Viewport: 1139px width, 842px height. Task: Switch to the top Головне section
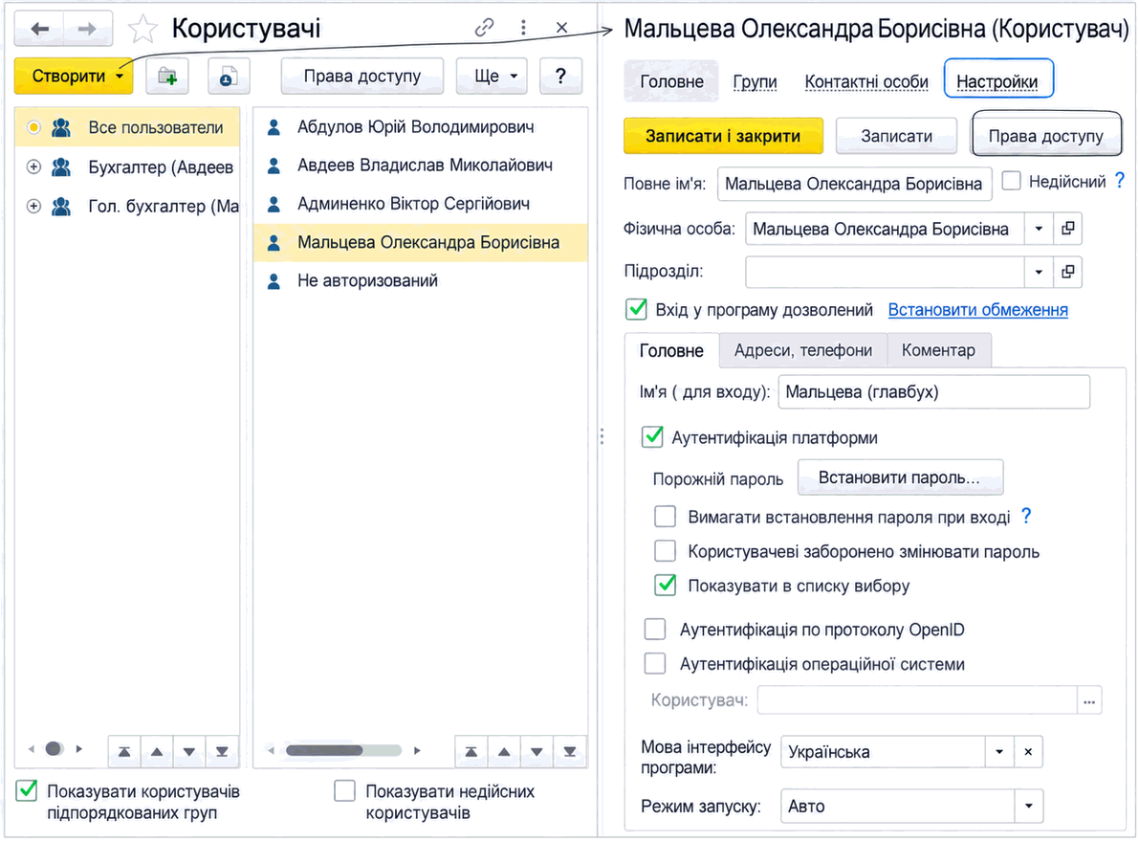(671, 81)
